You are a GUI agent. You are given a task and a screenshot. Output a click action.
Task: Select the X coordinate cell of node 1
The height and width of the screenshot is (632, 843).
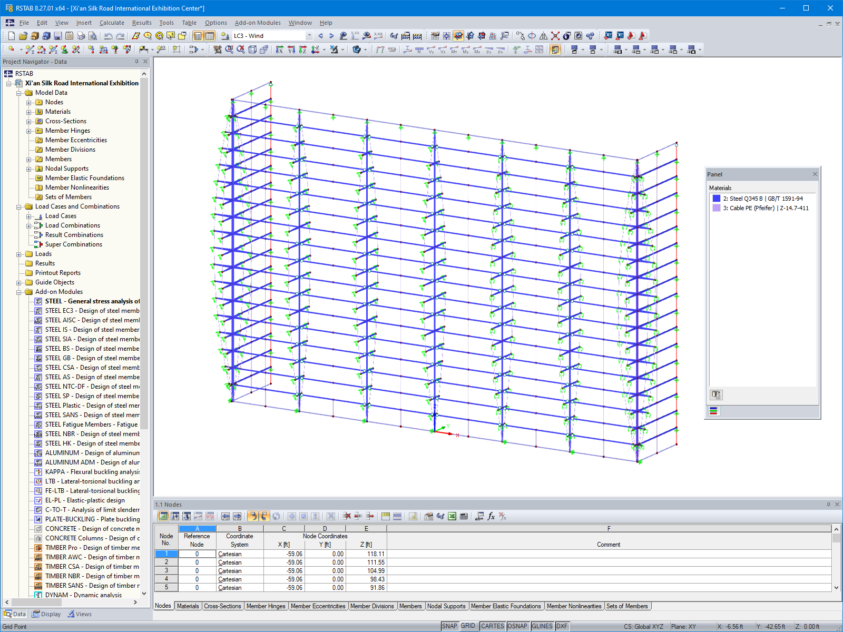(283, 554)
